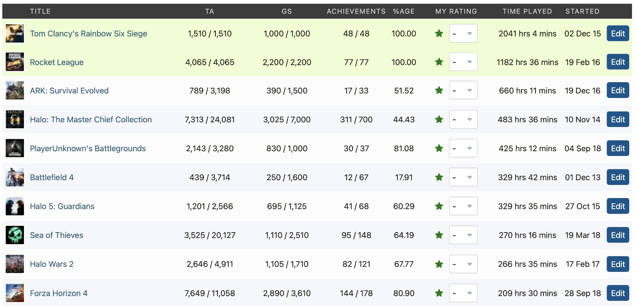Screen dimensions: 636x306
Task: Open ARK: Survival Evolved title link
Action: (x=69, y=90)
